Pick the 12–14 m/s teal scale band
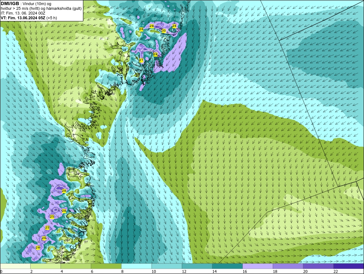Viewport: 364px width, 274px height. 197,266
